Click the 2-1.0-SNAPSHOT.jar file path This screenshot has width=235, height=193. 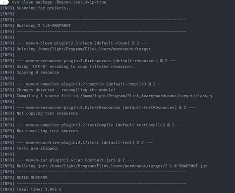click(x=128, y=166)
